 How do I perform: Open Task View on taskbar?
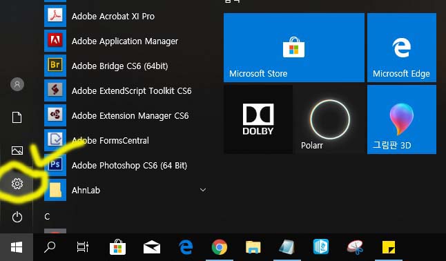(x=83, y=247)
